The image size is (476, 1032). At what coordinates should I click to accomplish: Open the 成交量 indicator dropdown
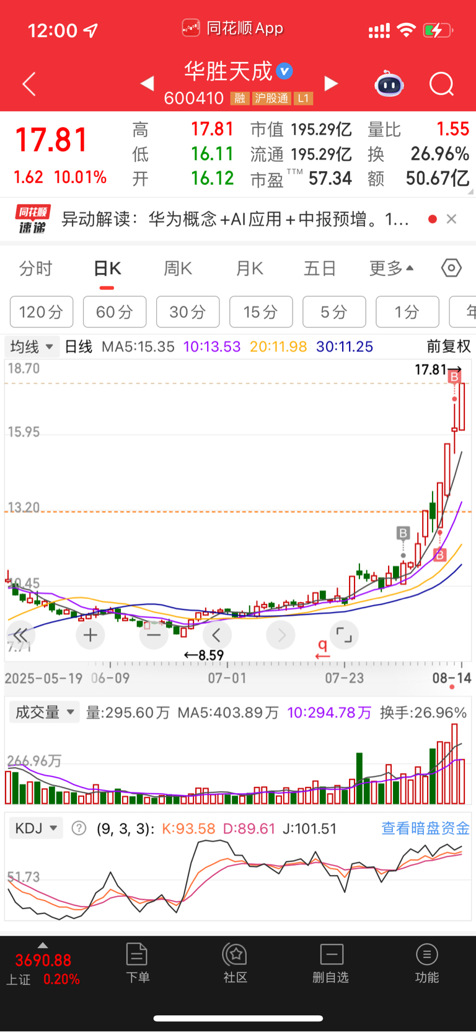(x=44, y=712)
